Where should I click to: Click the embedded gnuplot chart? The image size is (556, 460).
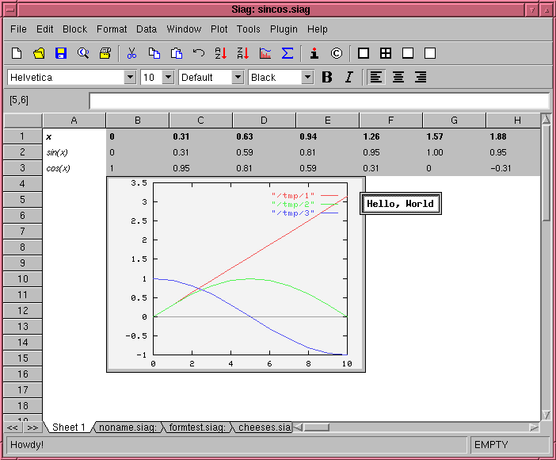coord(236,274)
